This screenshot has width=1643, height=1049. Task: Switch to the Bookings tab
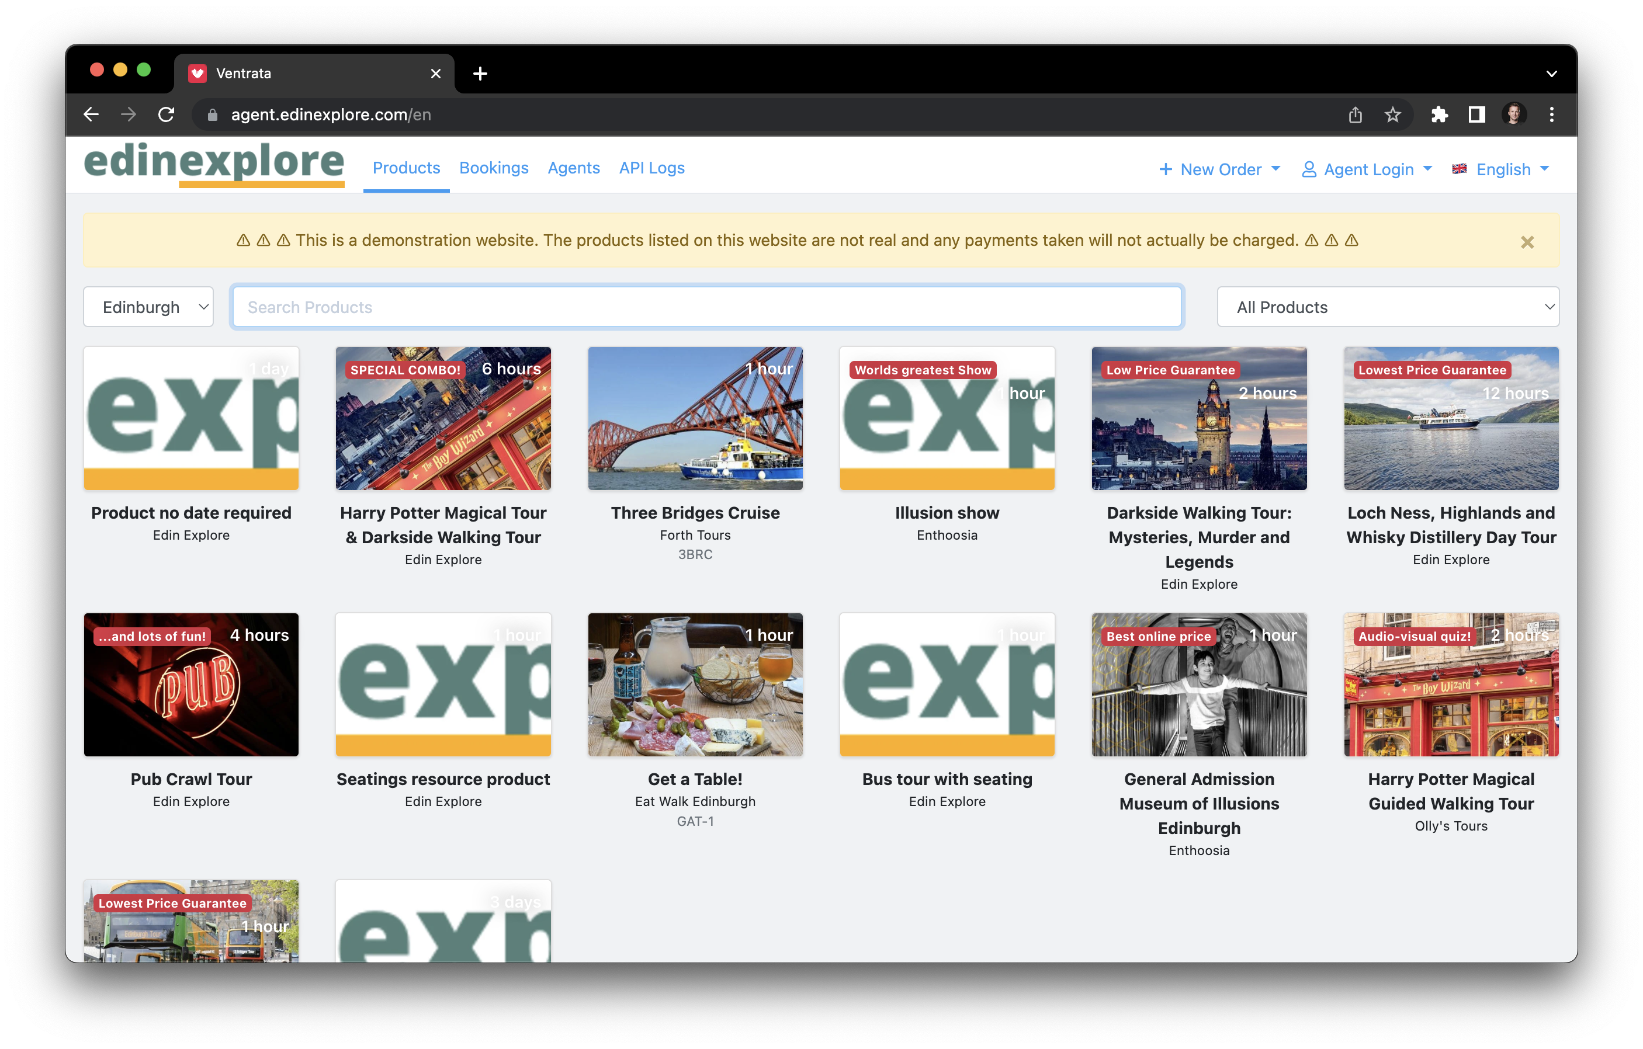493,168
